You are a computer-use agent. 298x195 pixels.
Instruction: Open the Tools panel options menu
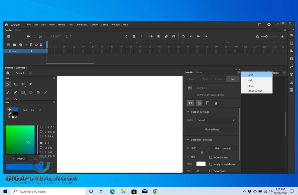[x=54, y=78]
